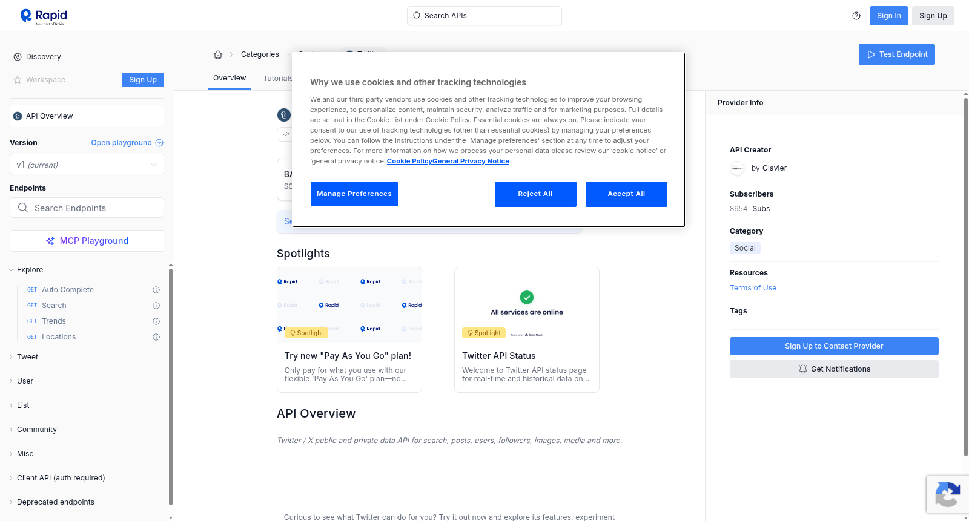Expand the Tweet endpoint group
Screen dimensions: 969x521
[27, 357]
